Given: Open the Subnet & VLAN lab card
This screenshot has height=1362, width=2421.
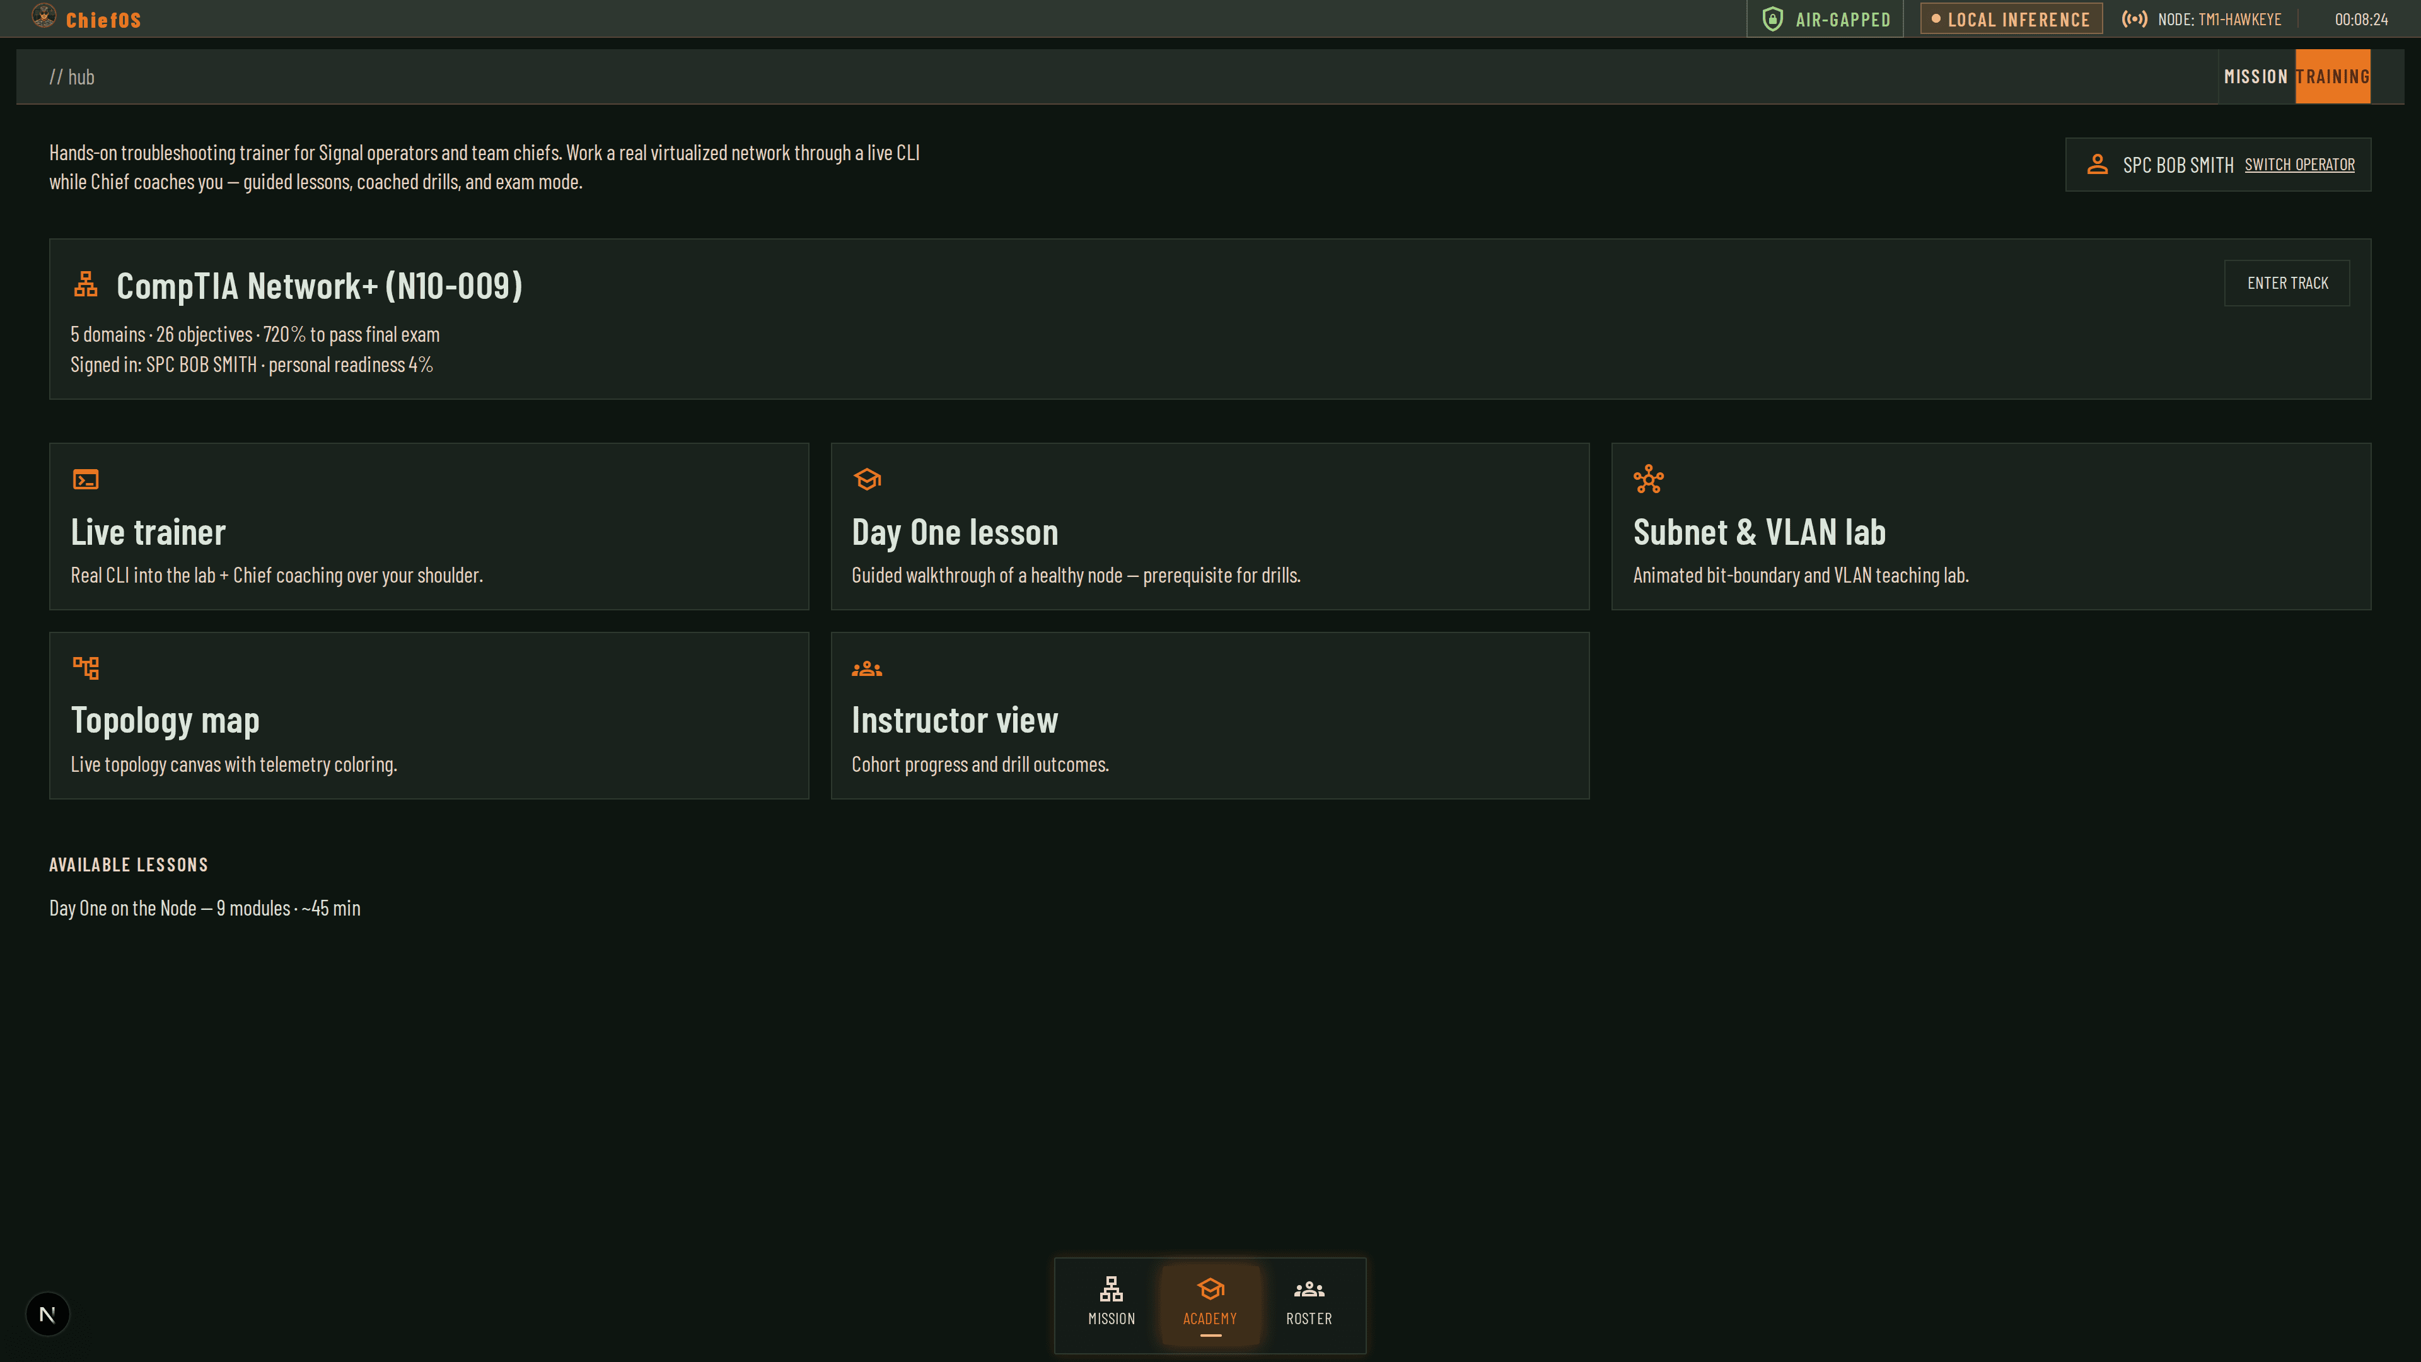Looking at the screenshot, I should pos(1990,527).
